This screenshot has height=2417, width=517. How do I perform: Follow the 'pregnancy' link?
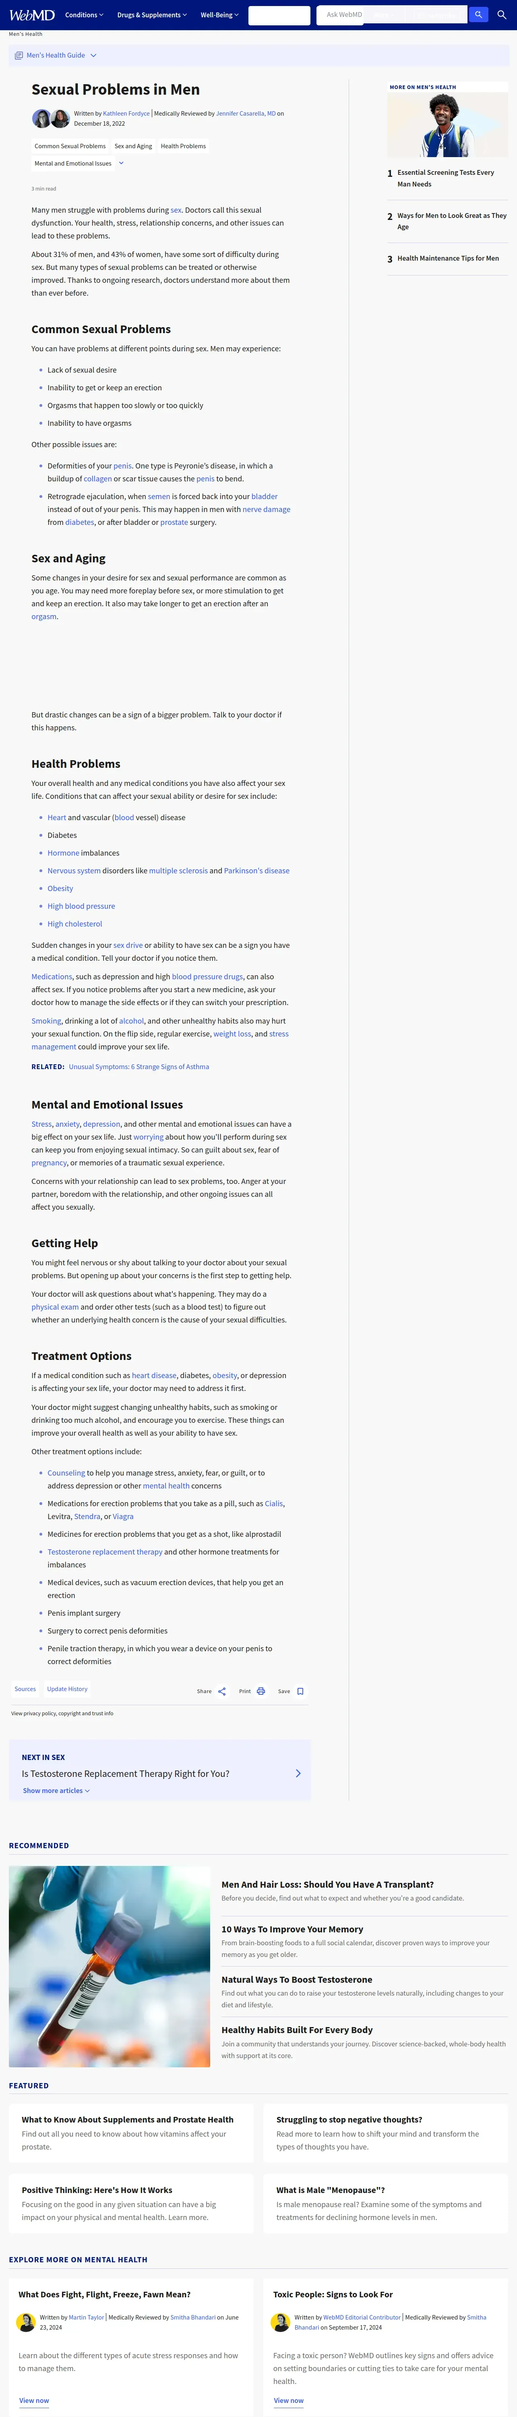click(49, 1163)
